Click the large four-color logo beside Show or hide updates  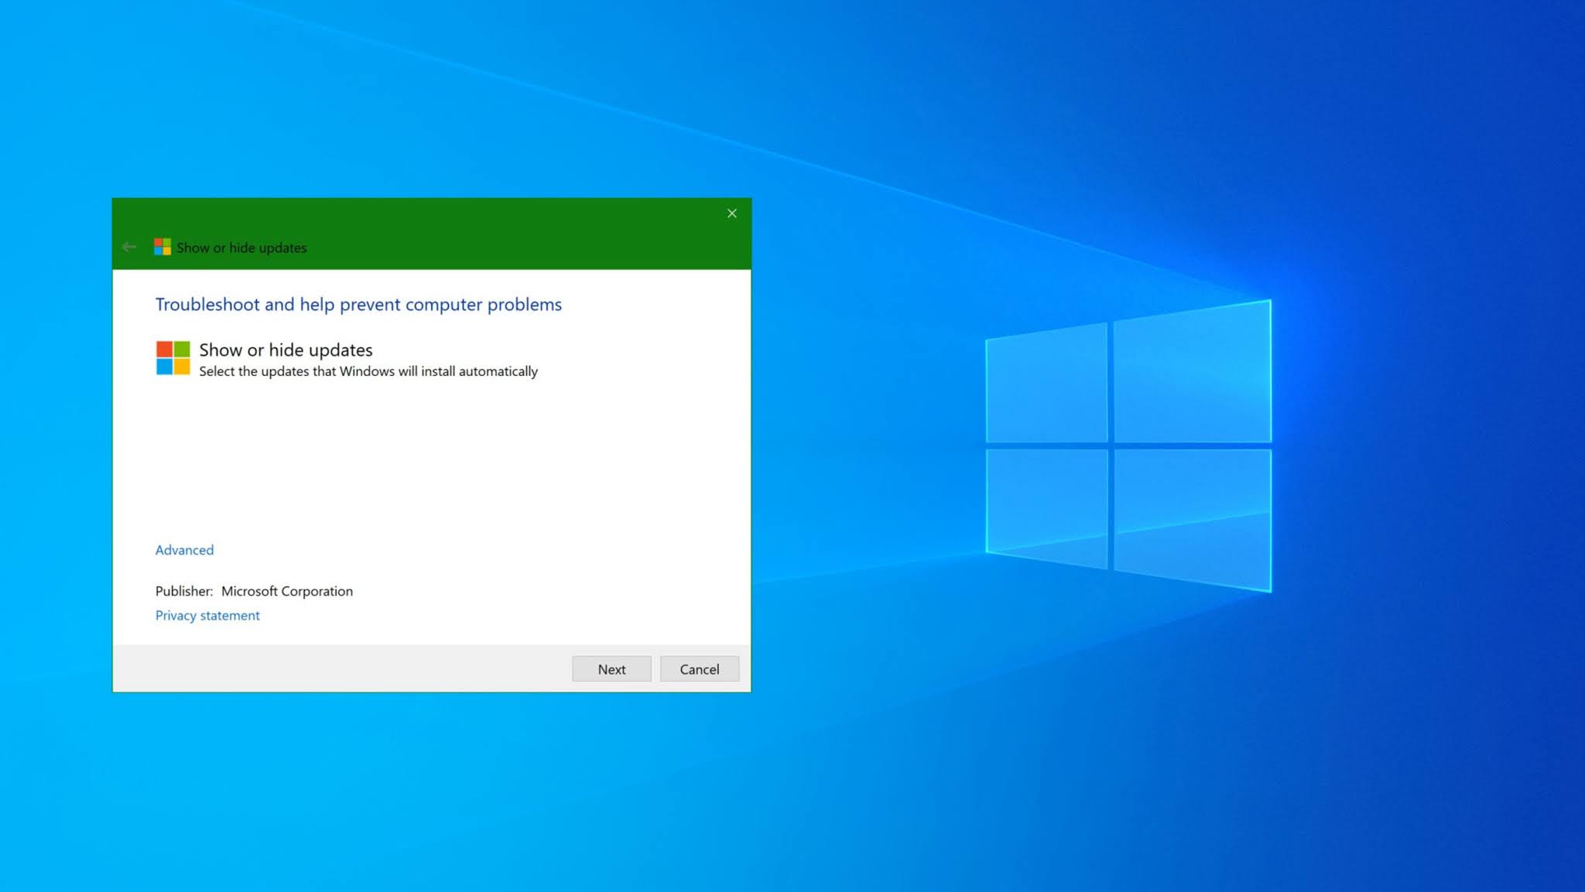(173, 358)
